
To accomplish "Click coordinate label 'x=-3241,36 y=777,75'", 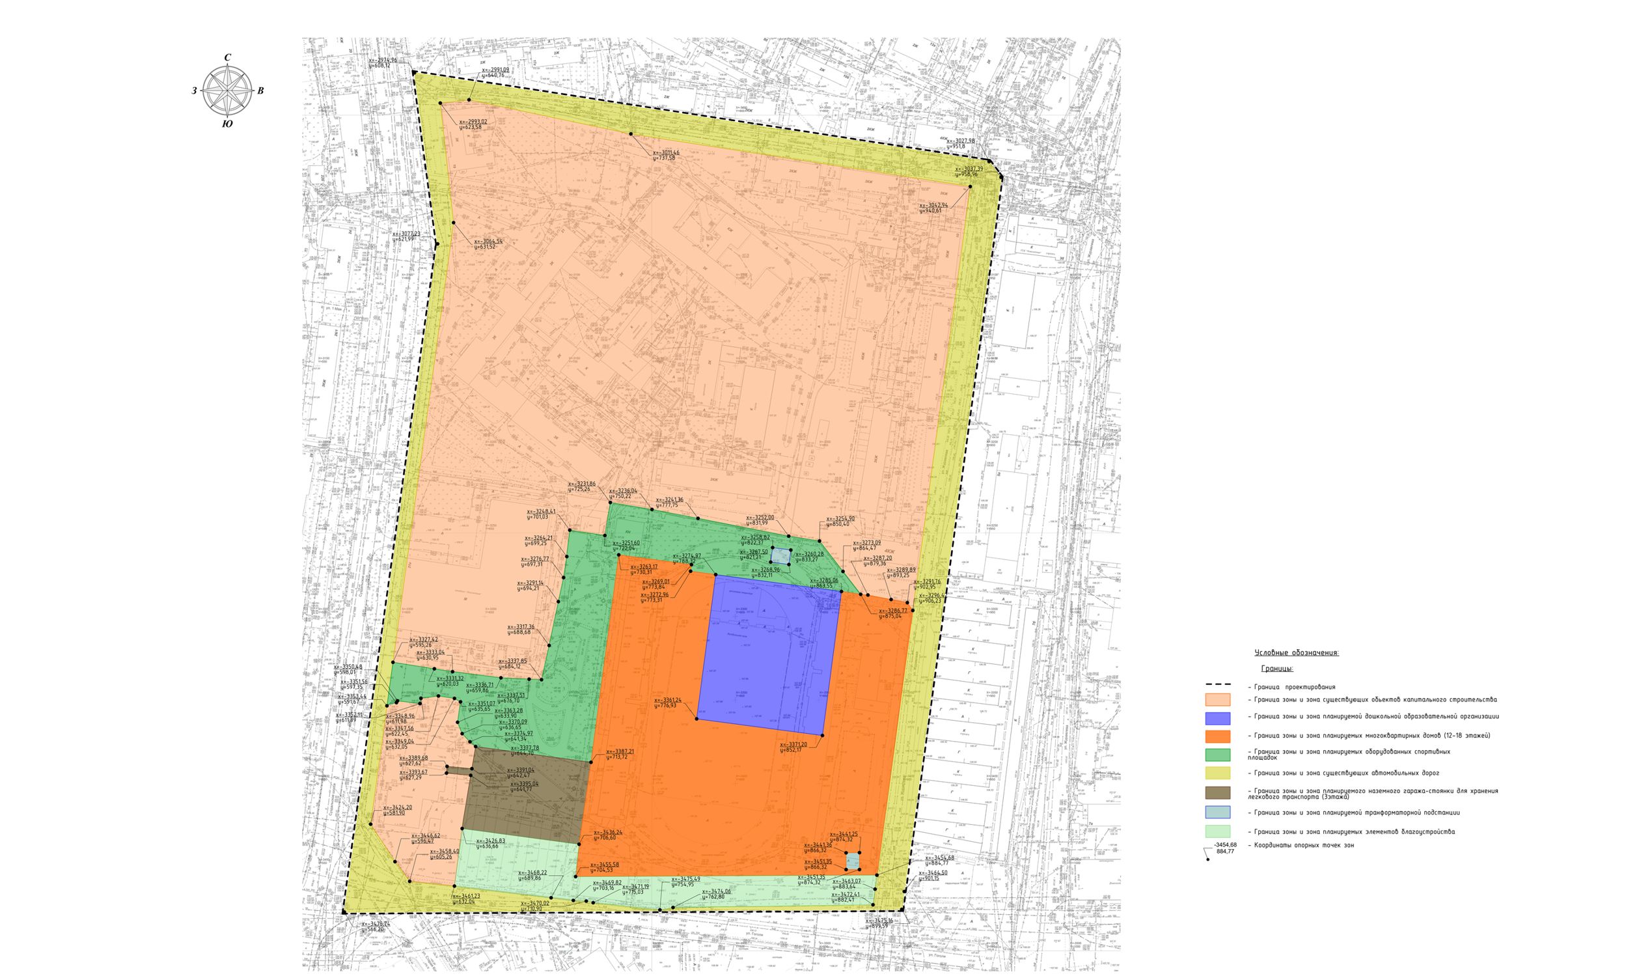I will click(669, 503).
